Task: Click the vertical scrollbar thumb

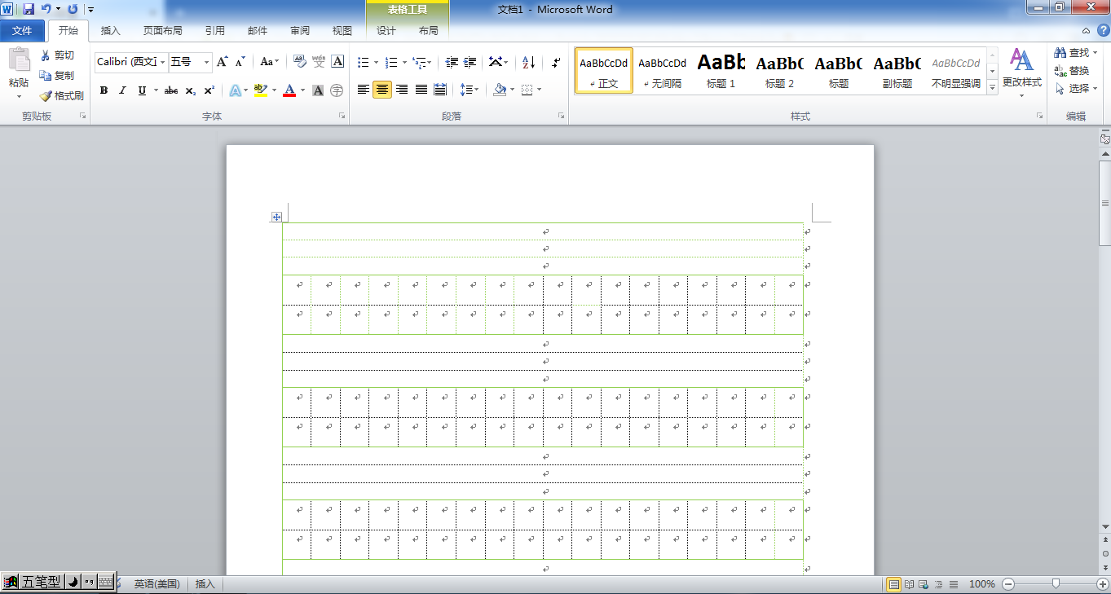Action: [1105, 203]
